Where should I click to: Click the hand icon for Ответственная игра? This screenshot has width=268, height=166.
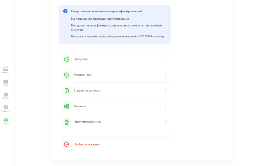coord(67,122)
